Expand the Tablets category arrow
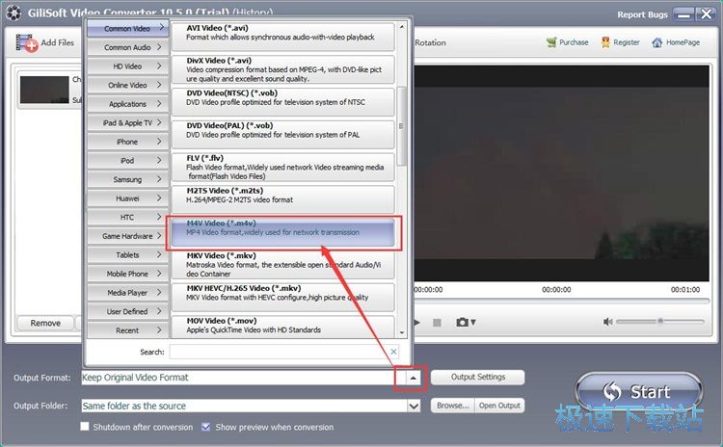The image size is (723, 447). (159, 254)
